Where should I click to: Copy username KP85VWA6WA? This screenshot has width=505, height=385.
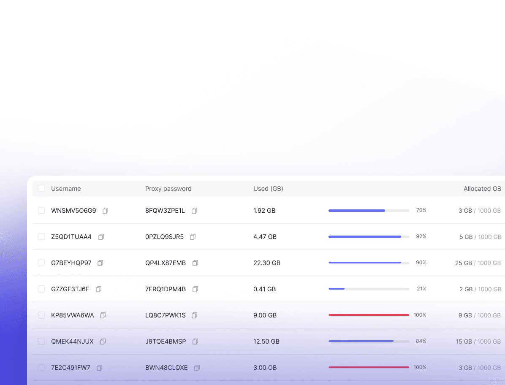[103, 315]
